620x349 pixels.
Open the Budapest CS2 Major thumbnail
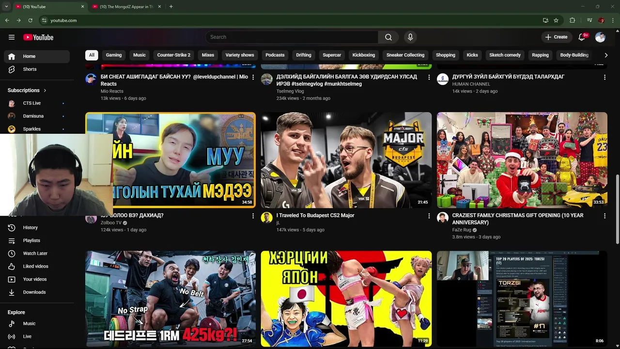coord(346,160)
